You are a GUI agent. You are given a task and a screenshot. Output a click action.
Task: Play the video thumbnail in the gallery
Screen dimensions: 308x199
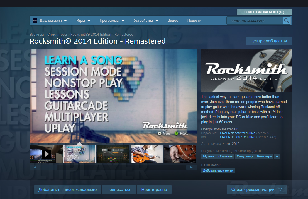click(46, 154)
